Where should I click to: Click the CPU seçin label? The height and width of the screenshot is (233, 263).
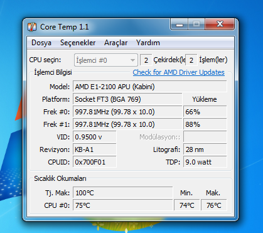pos(45,60)
